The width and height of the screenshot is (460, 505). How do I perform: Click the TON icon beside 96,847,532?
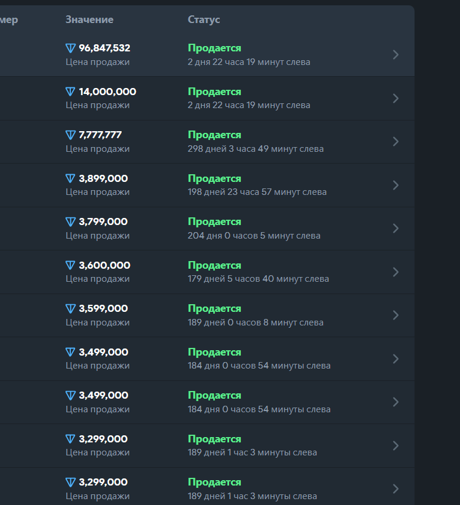coord(71,48)
